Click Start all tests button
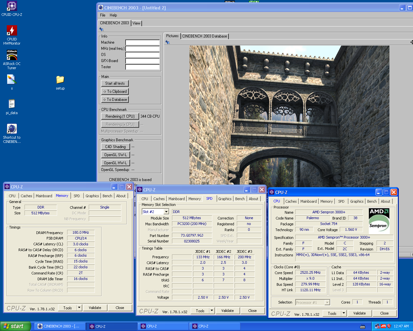This screenshot has height=331, width=413. point(115,83)
